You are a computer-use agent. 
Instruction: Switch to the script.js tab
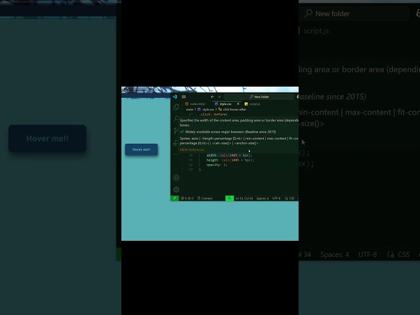tap(253, 104)
